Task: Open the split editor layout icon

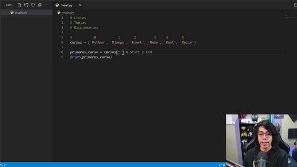Action: pyautogui.click(x=295, y=5)
